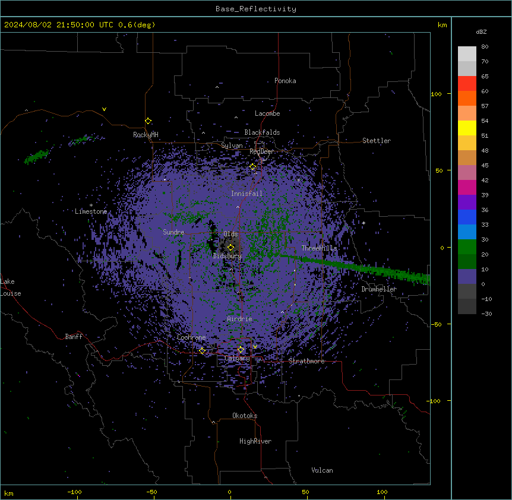Click the Cochrane city label
The width and height of the screenshot is (512, 500).
(191, 337)
